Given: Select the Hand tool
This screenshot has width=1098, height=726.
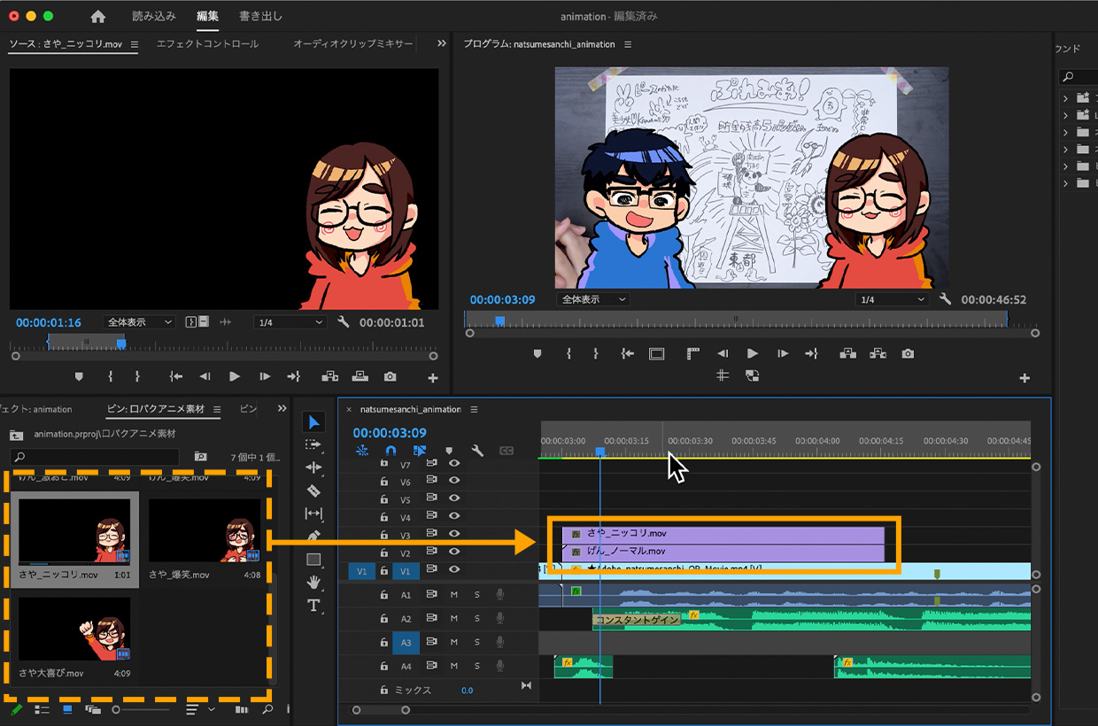Looking at the screenshot, I should tap(313, 582).
